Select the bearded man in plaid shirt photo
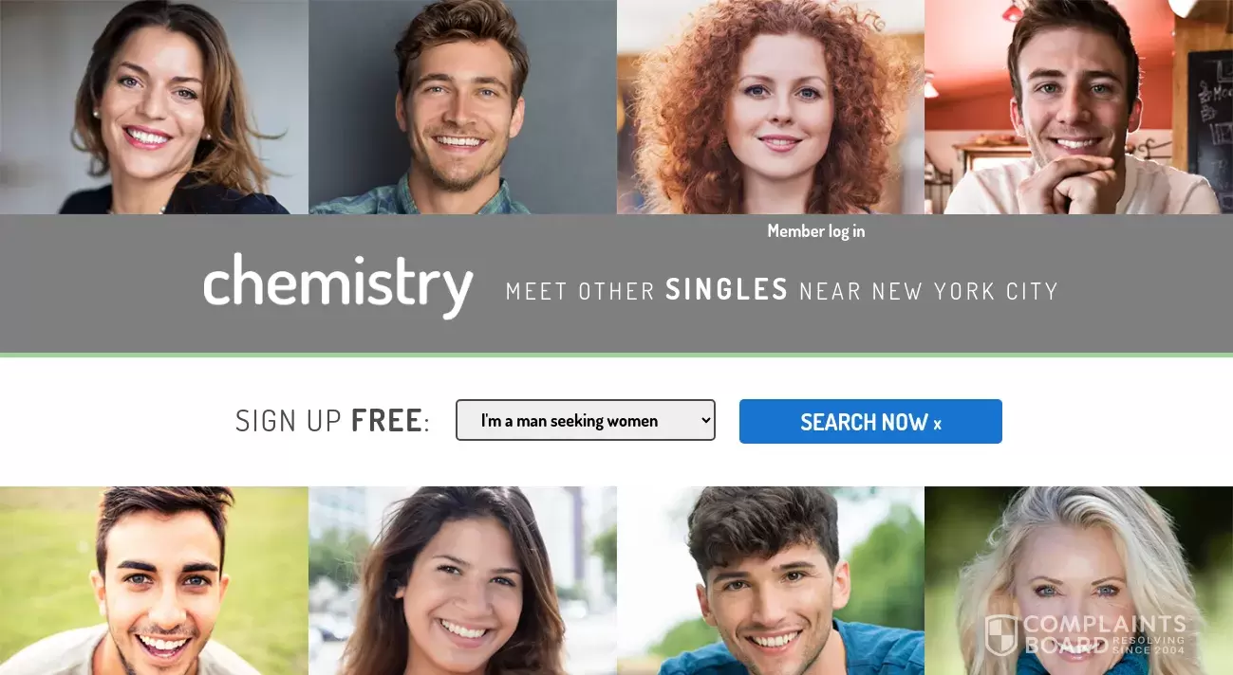The image size is (1233, 675). tap(462, 107)
